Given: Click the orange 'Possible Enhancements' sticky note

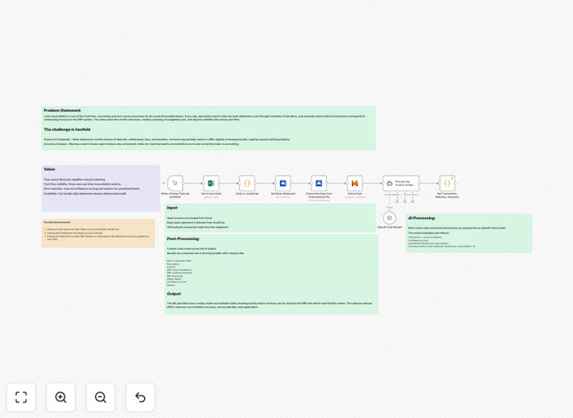Looking at the screenshot, I should coord(99,233).
